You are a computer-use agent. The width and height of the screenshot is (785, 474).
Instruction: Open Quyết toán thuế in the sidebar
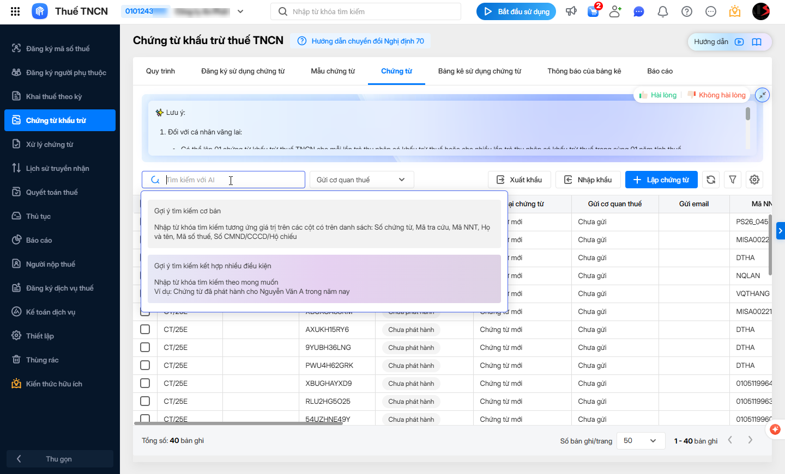[52, 192]
